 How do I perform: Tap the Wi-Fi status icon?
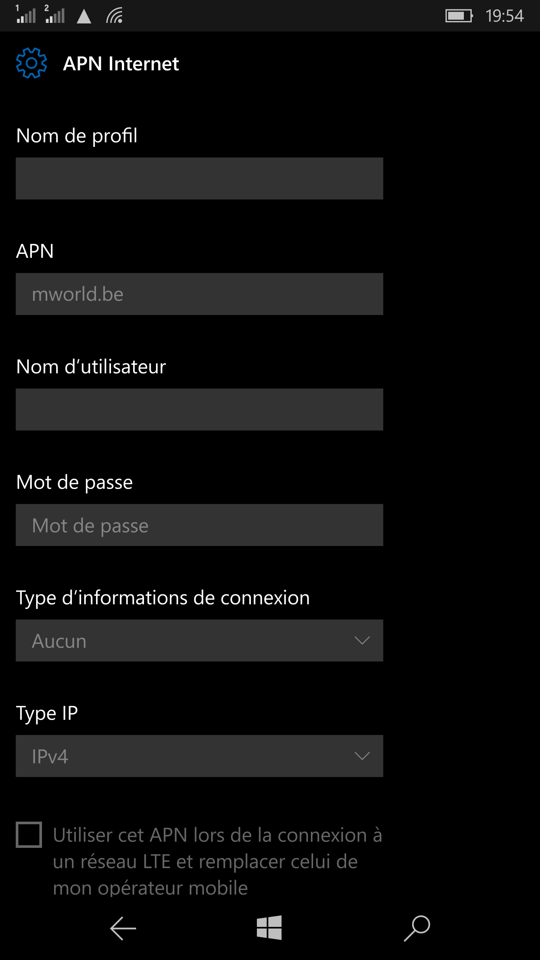[114, 16]
